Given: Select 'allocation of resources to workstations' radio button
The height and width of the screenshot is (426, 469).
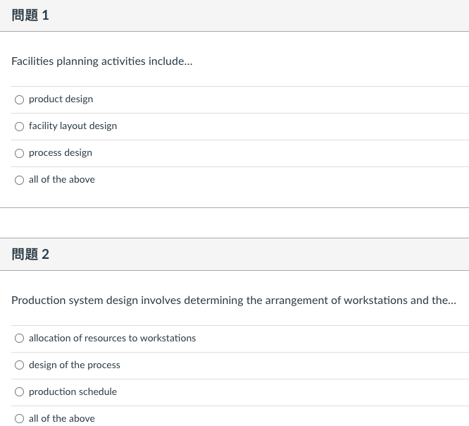Looking at the screenshot, I should point(19,339).
